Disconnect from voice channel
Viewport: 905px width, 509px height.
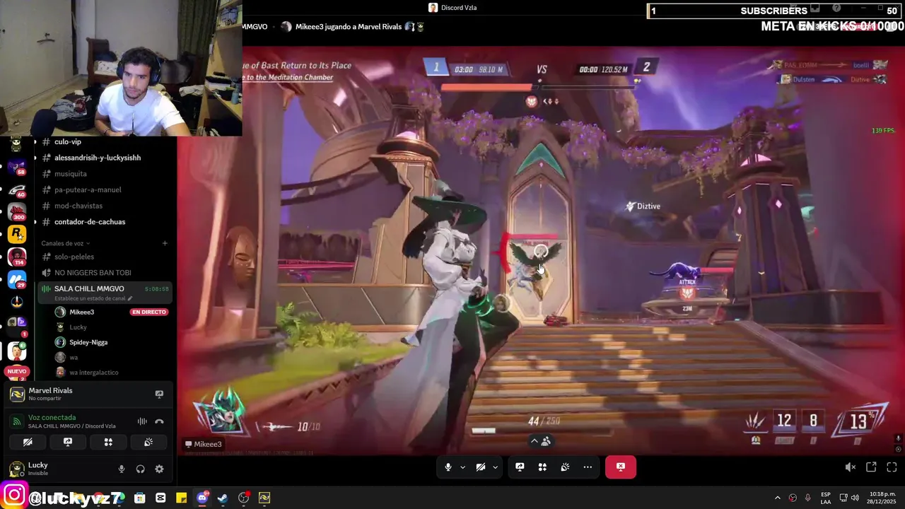click(x=159, y=422)
